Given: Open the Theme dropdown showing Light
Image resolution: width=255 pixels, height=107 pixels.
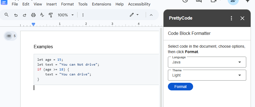Looking at the screenshot, I should coord(207,75).
